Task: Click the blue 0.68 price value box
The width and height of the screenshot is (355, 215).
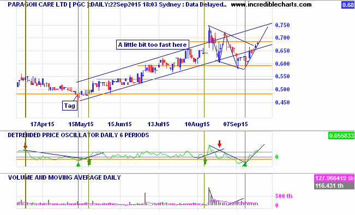Action: pyautogui.click(x=348, y=5)
